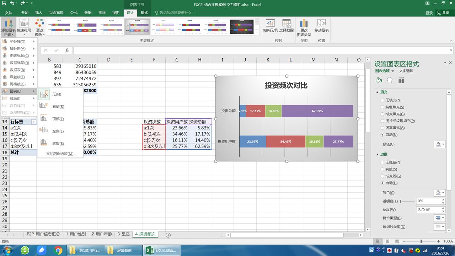Select the dark chart style thumbnail
455x256 pixels.
pyautogui.click(x=242, y=27)
